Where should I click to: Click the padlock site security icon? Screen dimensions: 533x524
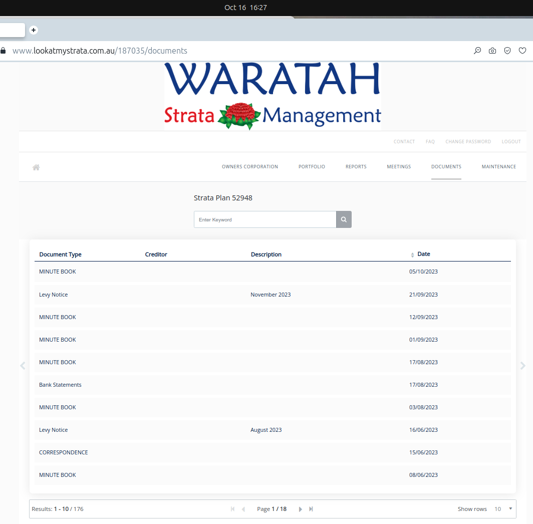point(3,51)
